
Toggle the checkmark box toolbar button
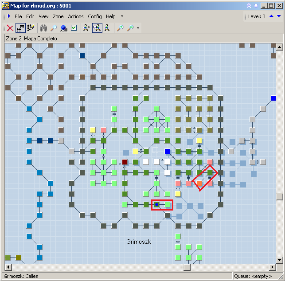click(74, 28)
